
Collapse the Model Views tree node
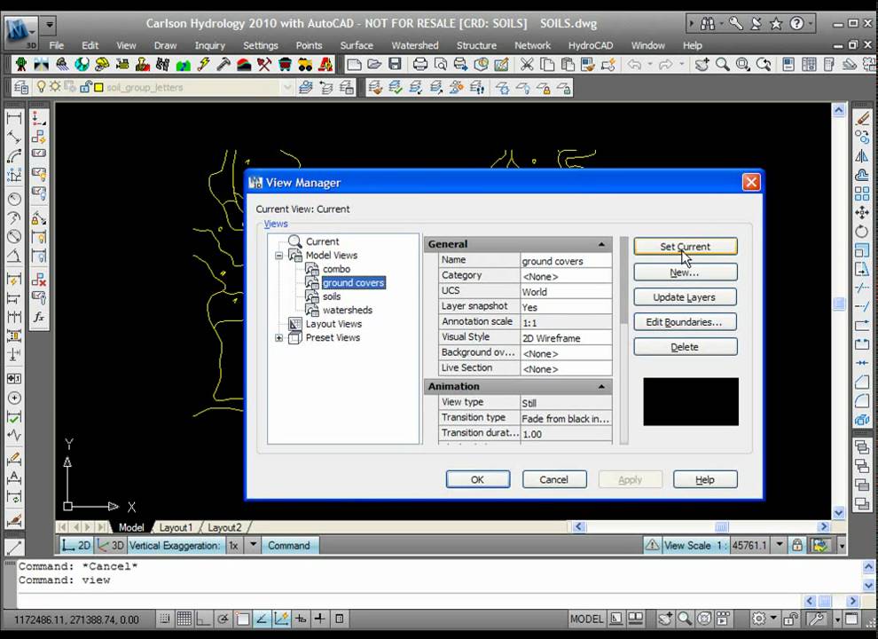(278, 256)
